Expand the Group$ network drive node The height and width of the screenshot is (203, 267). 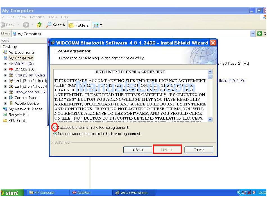(x=5, y=75)
